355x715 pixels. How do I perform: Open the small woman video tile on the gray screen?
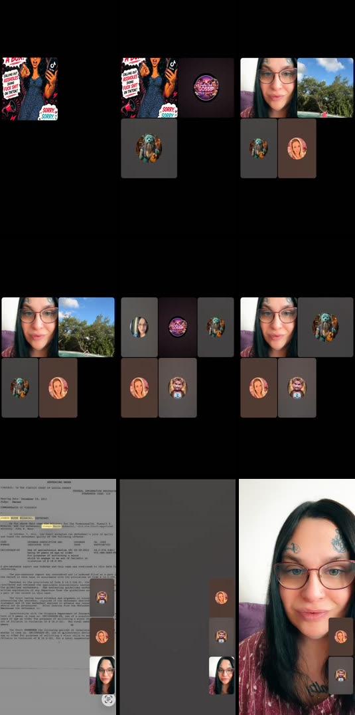coord(222,675)
